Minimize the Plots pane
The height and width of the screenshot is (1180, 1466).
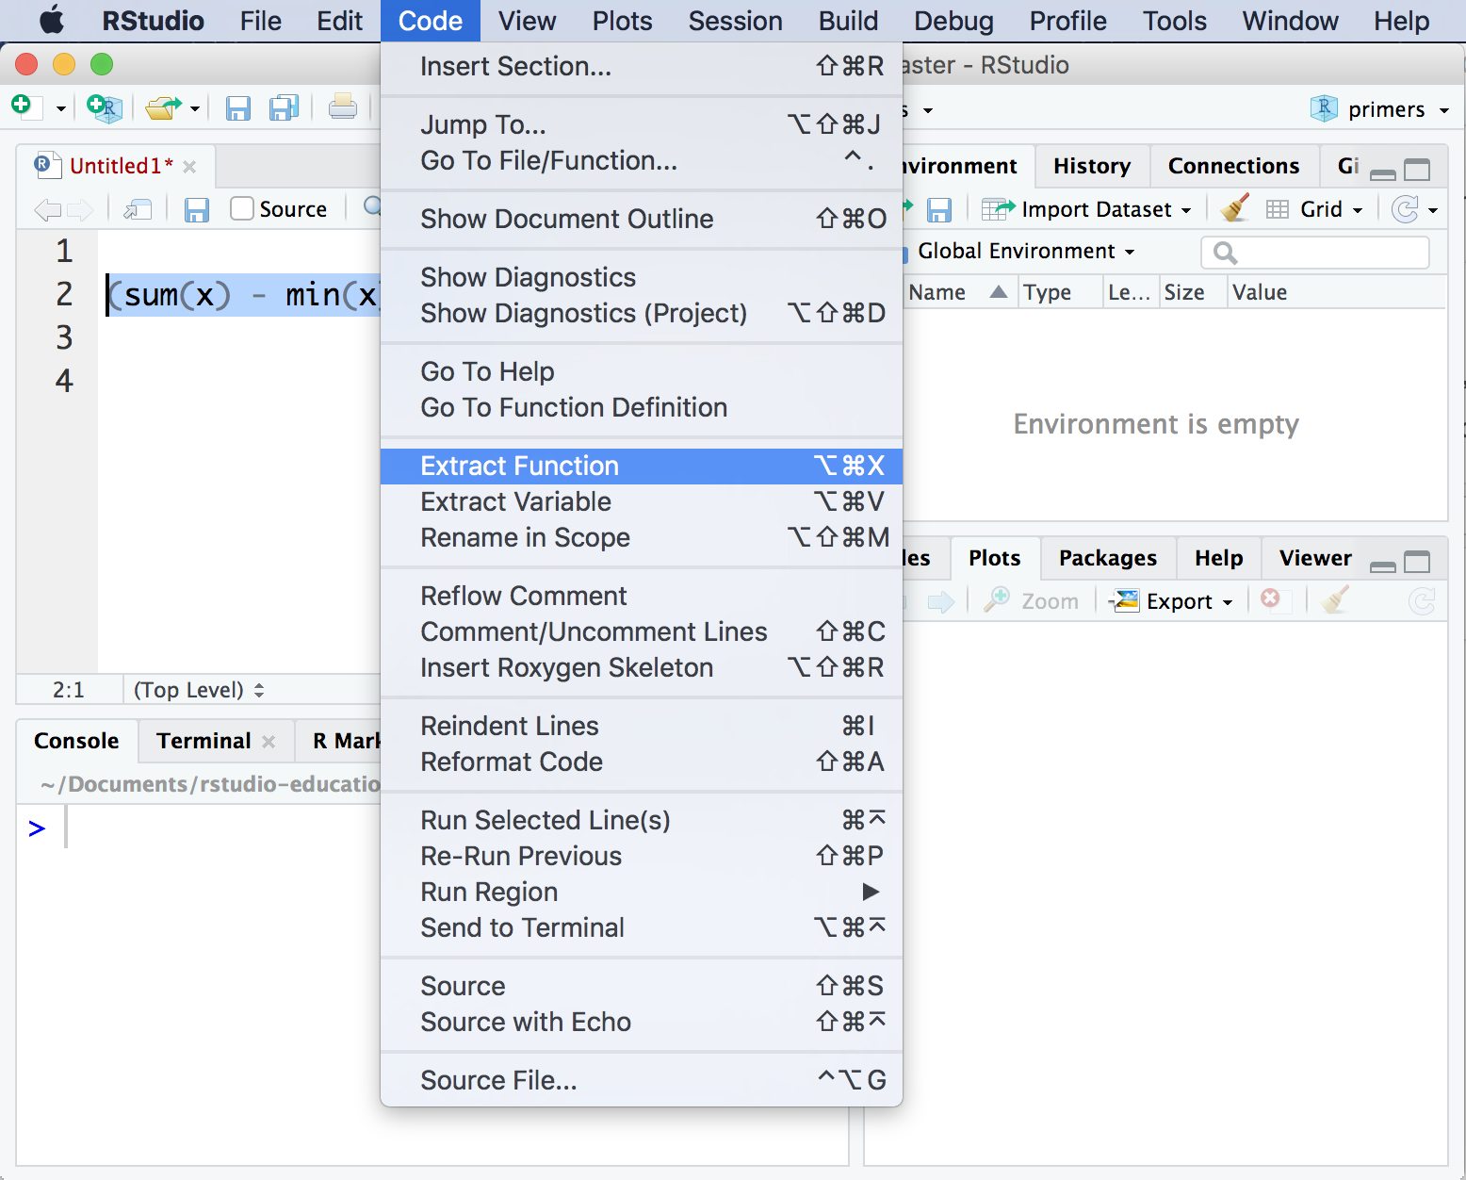click(1382, 565)
